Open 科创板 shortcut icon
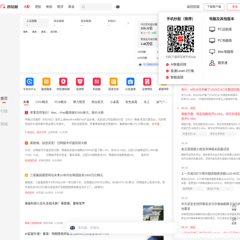Image resolution: width=240 pixels, height=240 pixels. [97, 82]
